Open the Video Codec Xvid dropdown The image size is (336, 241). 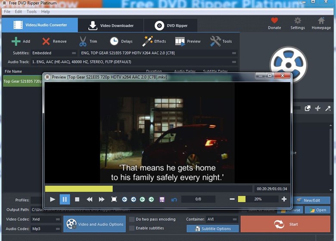point(46,219)
